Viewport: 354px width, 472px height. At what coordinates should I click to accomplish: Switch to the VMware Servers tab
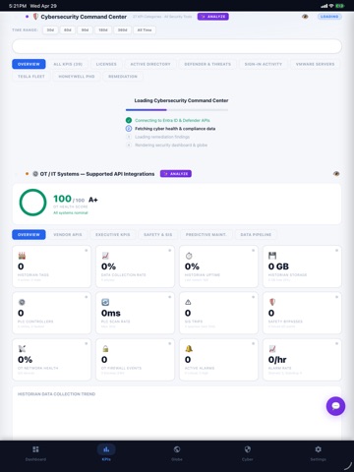[x=315, y=64]
